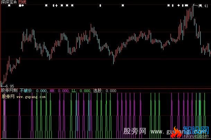Click the HH: 0.000 indicator value

[x=59, y=91]
